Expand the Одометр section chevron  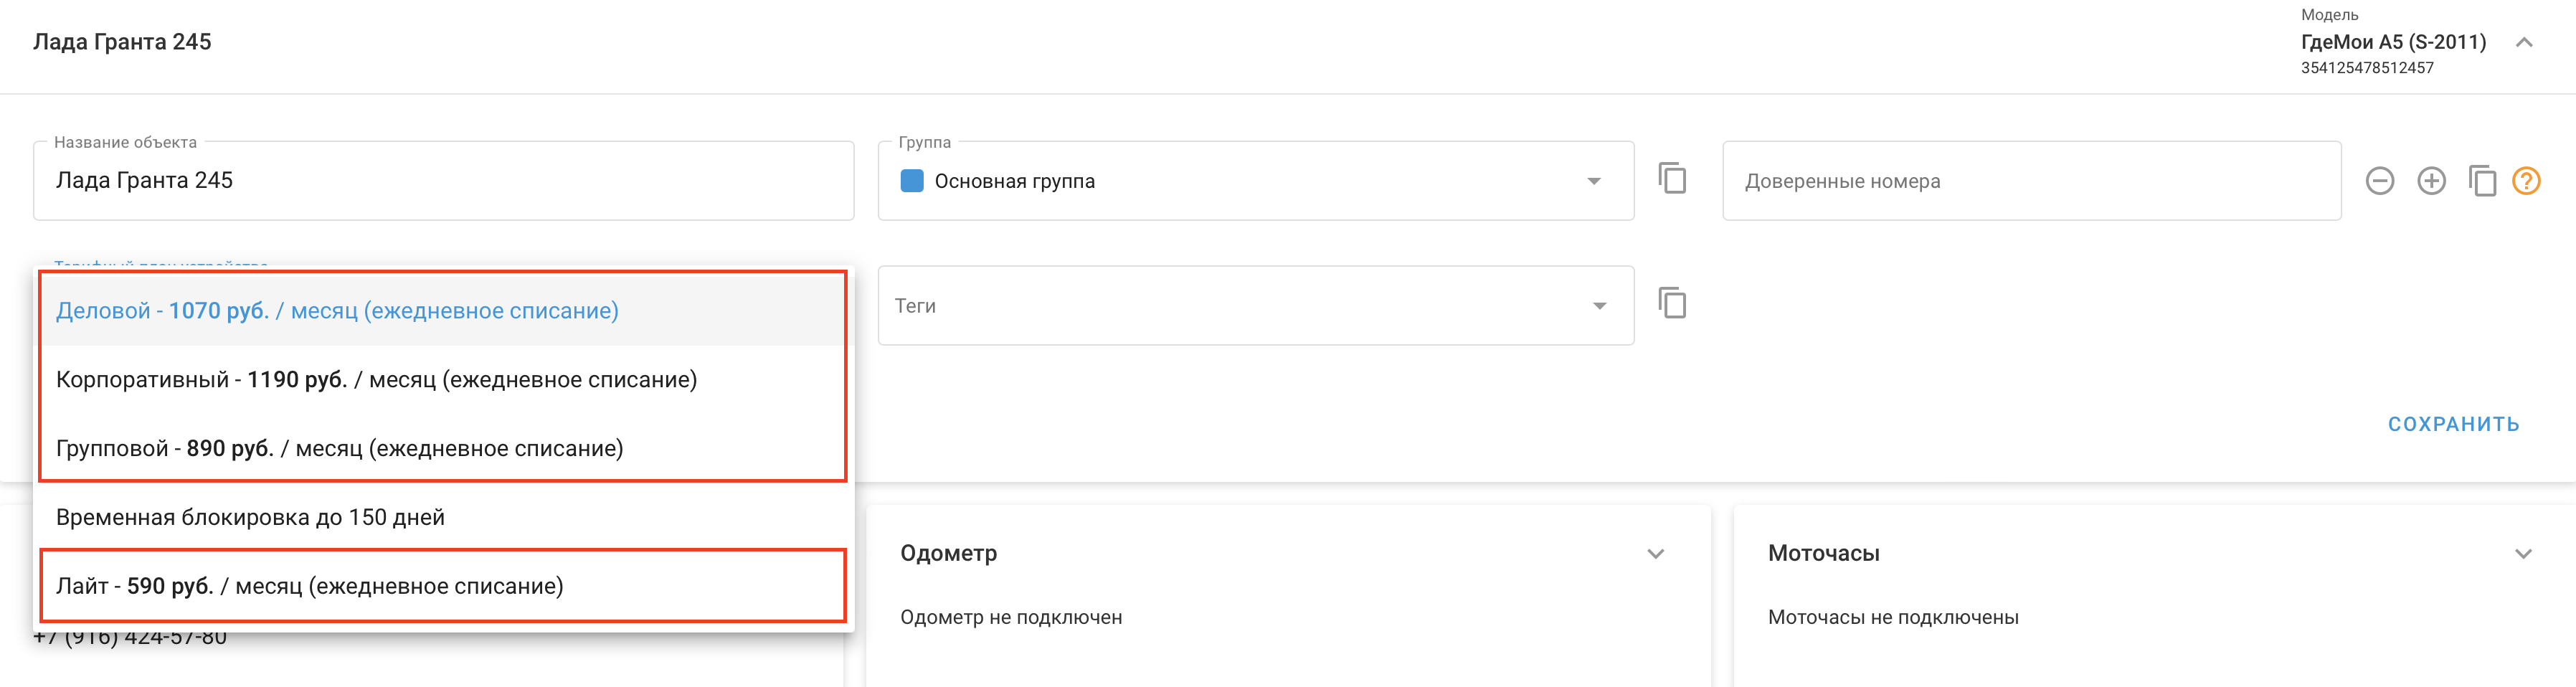click(1656, 554)
